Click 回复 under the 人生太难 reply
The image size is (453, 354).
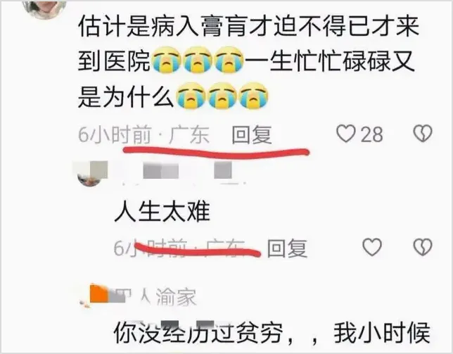pos(287,248)
